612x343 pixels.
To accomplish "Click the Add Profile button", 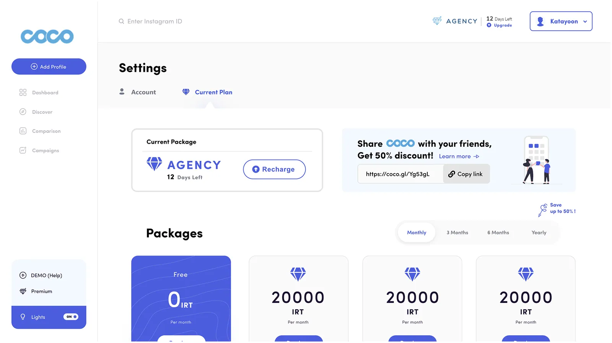I will tap(49, 66).
